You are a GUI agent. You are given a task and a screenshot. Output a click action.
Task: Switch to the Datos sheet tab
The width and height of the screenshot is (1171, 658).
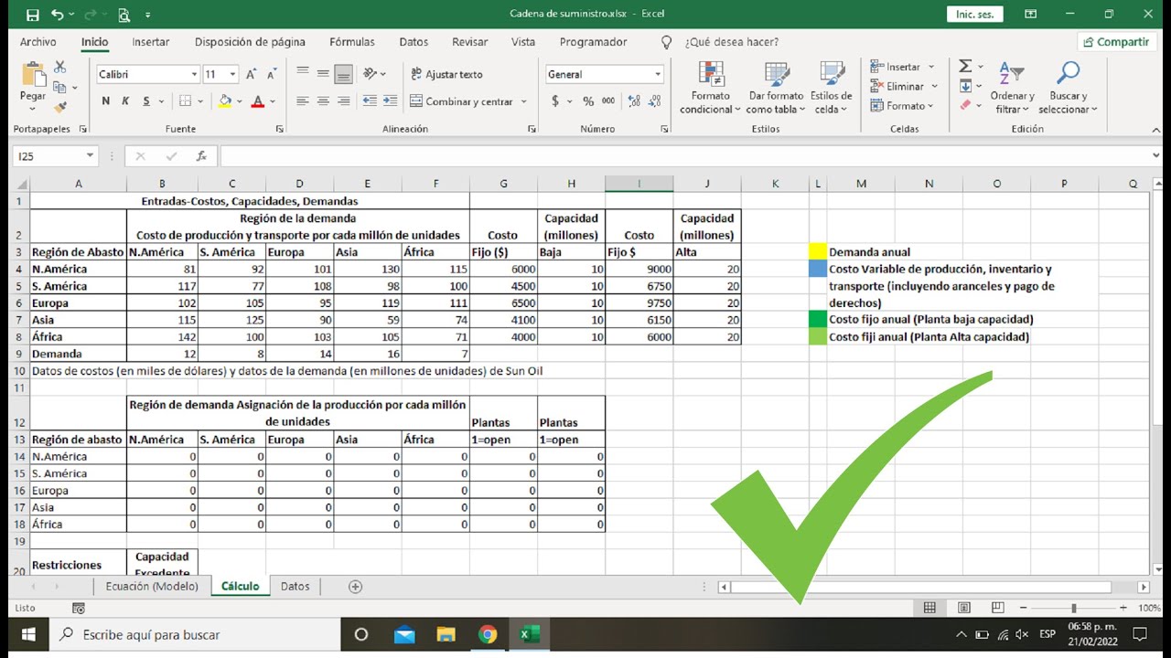click(295, 587)
